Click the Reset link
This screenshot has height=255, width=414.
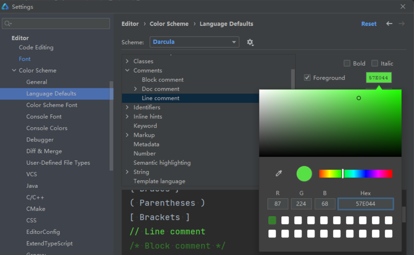(369, 24)
